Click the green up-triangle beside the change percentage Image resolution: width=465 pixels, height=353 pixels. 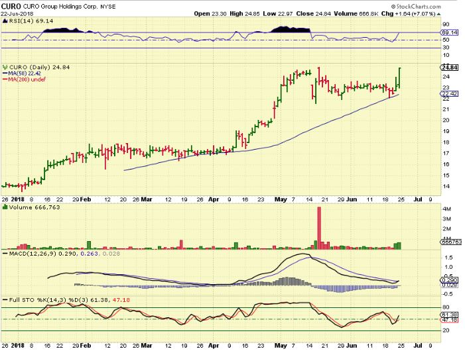[x=438, y=14]
